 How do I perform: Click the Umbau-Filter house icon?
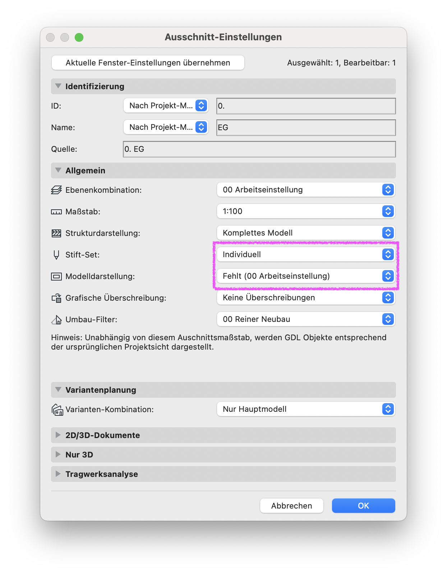[x=56, y=319]
